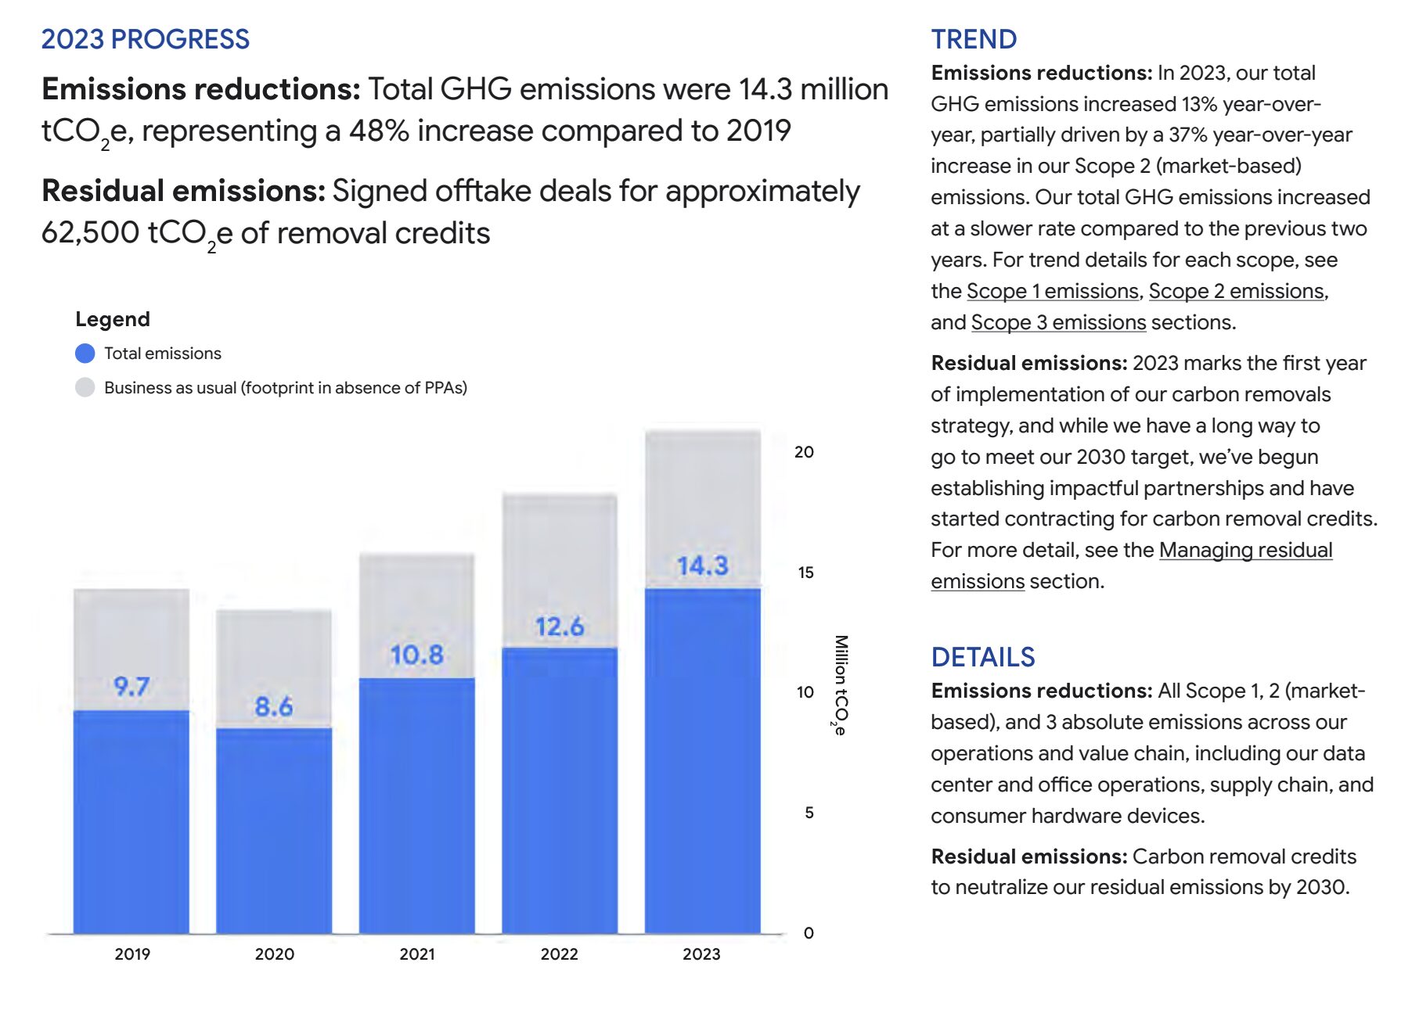Click the 2022 x-axis year label
The image size is (1412, 1009).
pyautogui.click(x=560, y=954)
